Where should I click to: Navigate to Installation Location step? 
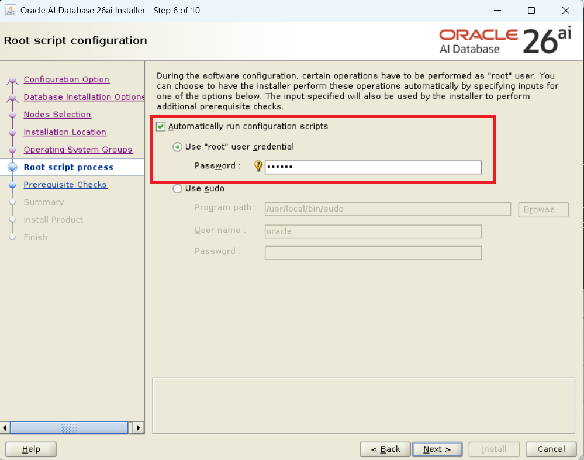pyautogui.click(x=65, y=132)
